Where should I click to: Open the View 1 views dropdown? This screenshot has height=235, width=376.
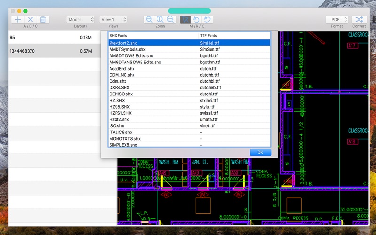pos(113,19)
